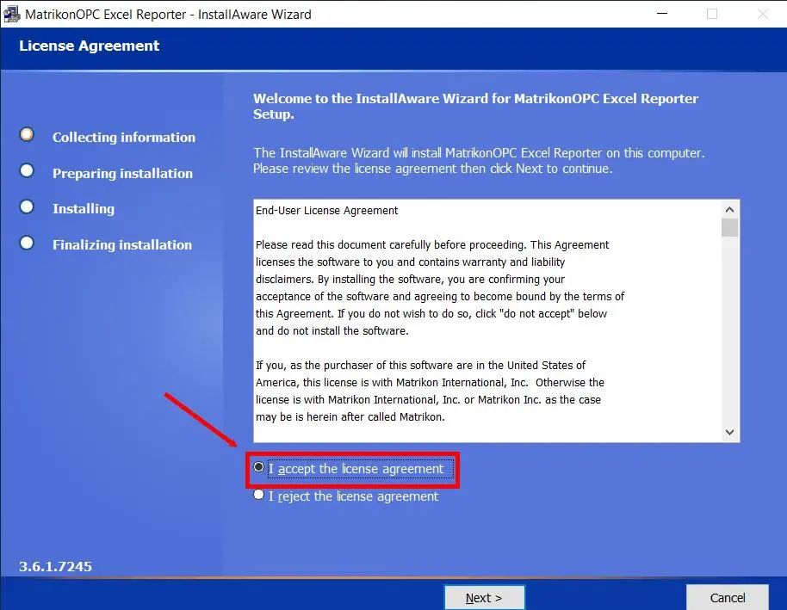Click the 'End-User License Agreement' heading text
The image size is (787, 610).
coord(326,210)
